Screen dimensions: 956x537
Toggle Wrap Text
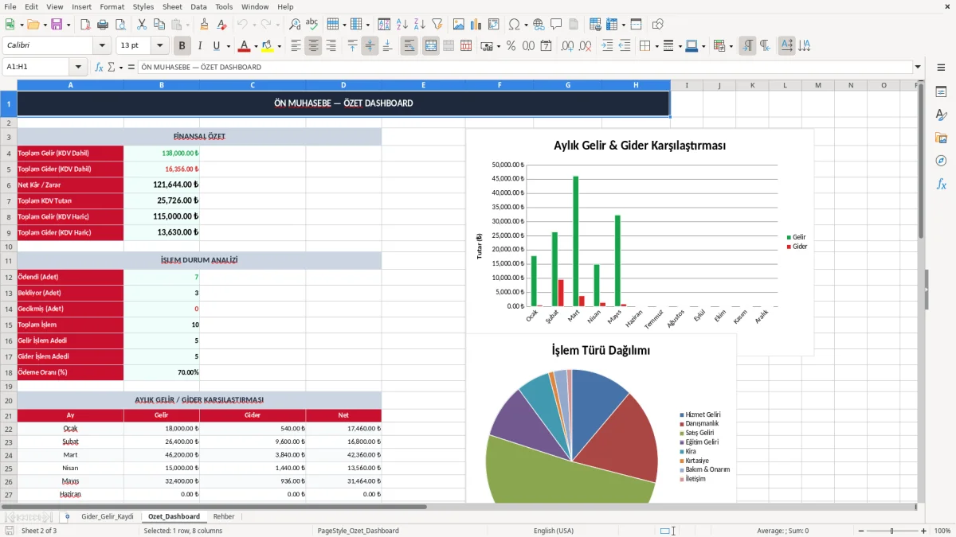tap(409, 46)
